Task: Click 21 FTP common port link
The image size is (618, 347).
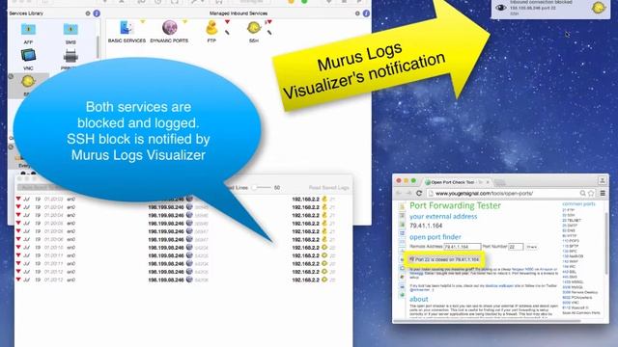Action: [569, 210]
